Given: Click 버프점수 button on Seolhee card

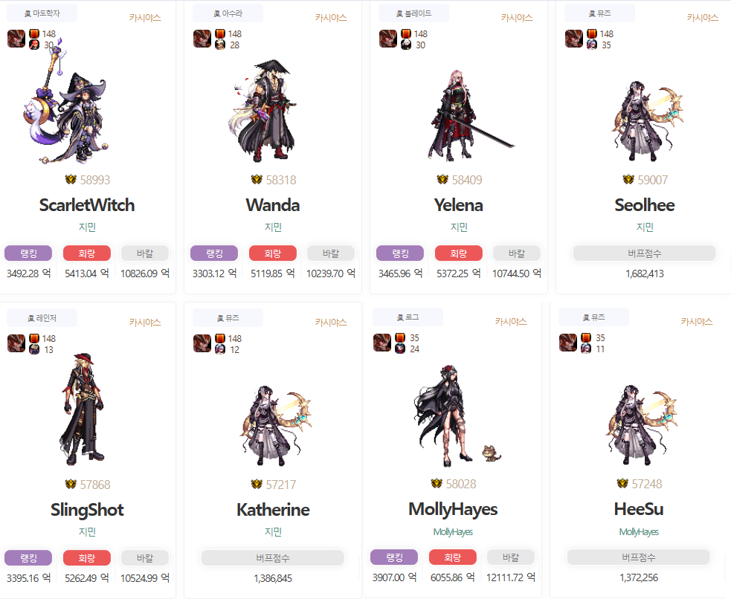Looking at the screenshot, I should [644, 253].
